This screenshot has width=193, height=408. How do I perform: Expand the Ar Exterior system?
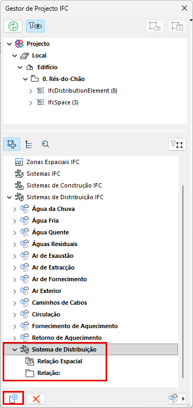tap(15, 291)
